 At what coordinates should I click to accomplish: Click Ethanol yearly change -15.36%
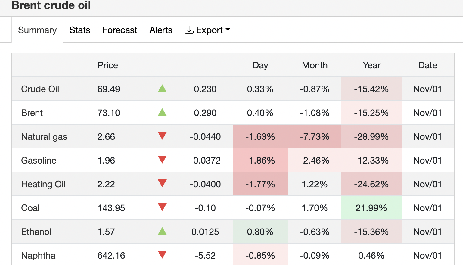coord(371,232)
